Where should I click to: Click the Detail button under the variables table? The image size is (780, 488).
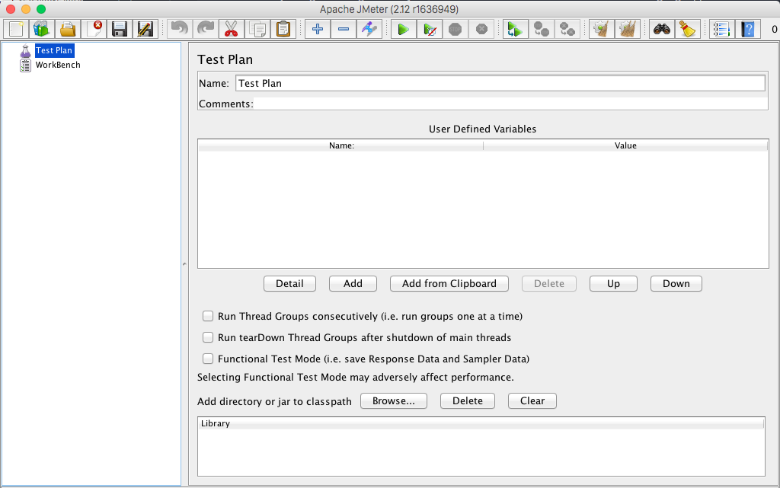289,284
